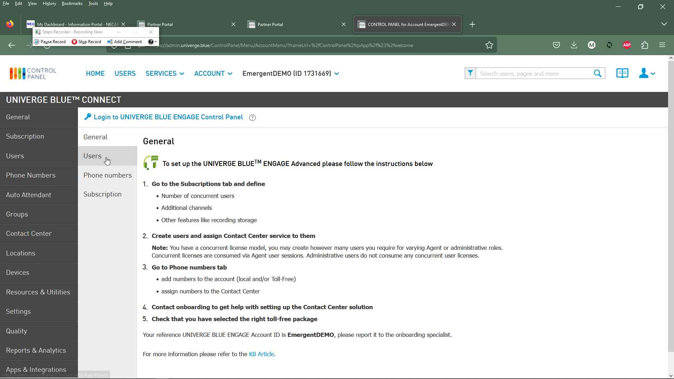Click the Phone Numbers sidebar item

coord(31,175)
